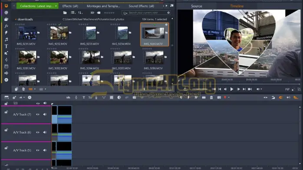Toggle the 3D filter in library toolbar

click(92, 13)
